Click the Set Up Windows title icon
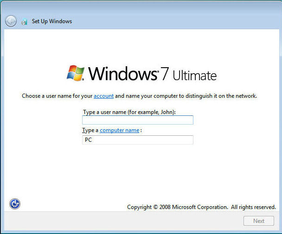This screenshot has height=234, width=282. [24, 21]
